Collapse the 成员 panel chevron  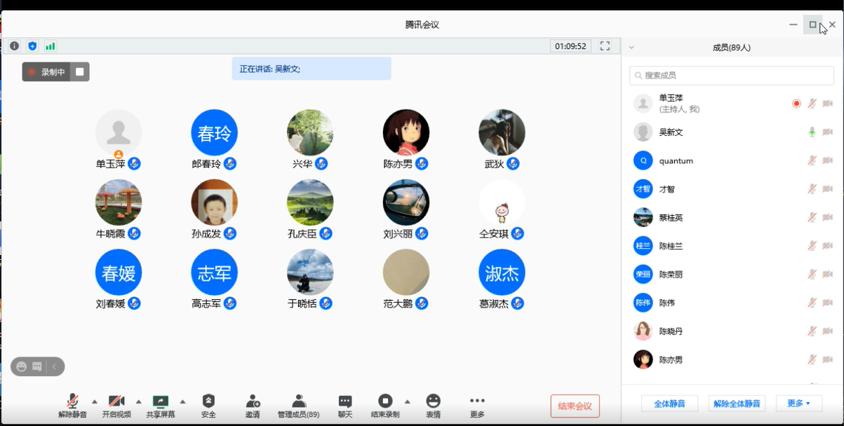pyautogui.click(x=631, y=48)
